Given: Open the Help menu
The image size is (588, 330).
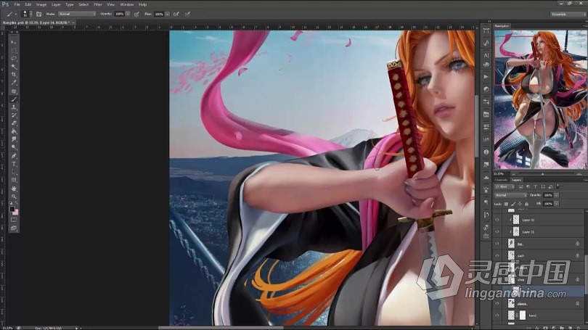Looking at the screenshot, I should click(143, 4).
